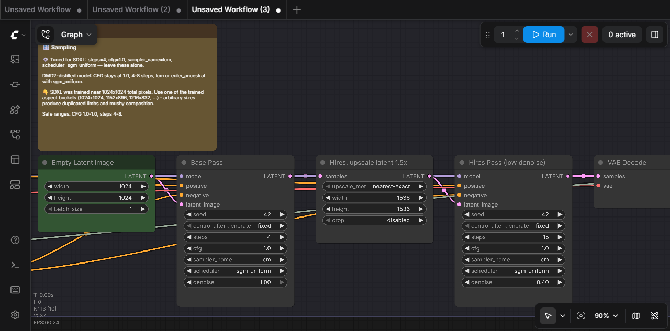Open settings with the gear icon

point(15,315)
